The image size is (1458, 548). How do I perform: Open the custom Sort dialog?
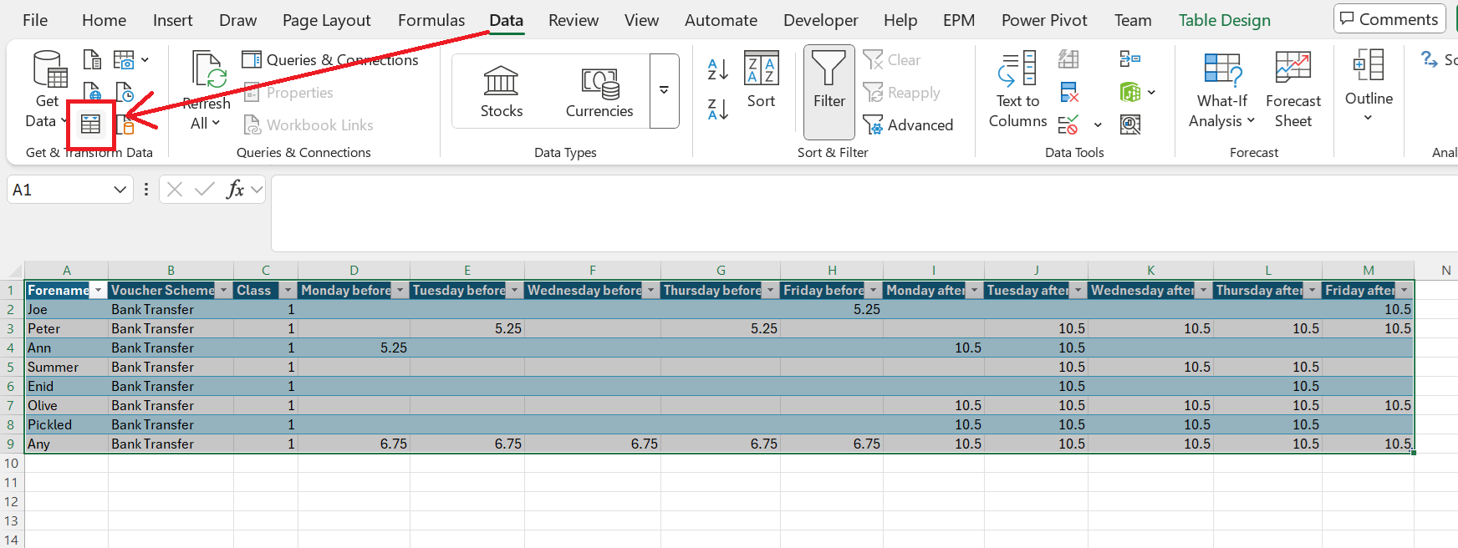pos(761,79)
